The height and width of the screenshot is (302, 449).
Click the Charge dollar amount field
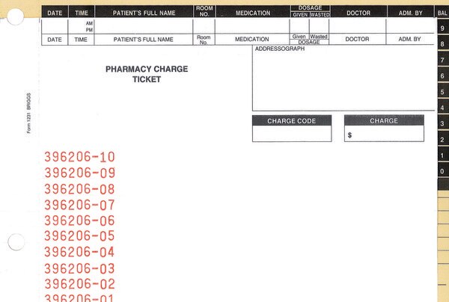coord(384,134)
